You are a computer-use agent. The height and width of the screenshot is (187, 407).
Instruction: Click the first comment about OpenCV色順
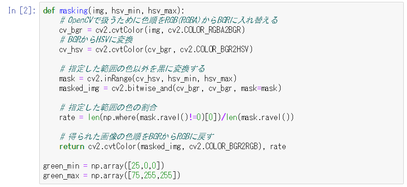pyautogui.click(x=169, y=20)
